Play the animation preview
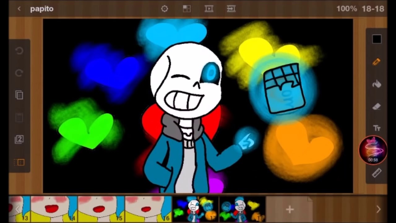This screenshot has width=396, height=223. tap(209, 9)
